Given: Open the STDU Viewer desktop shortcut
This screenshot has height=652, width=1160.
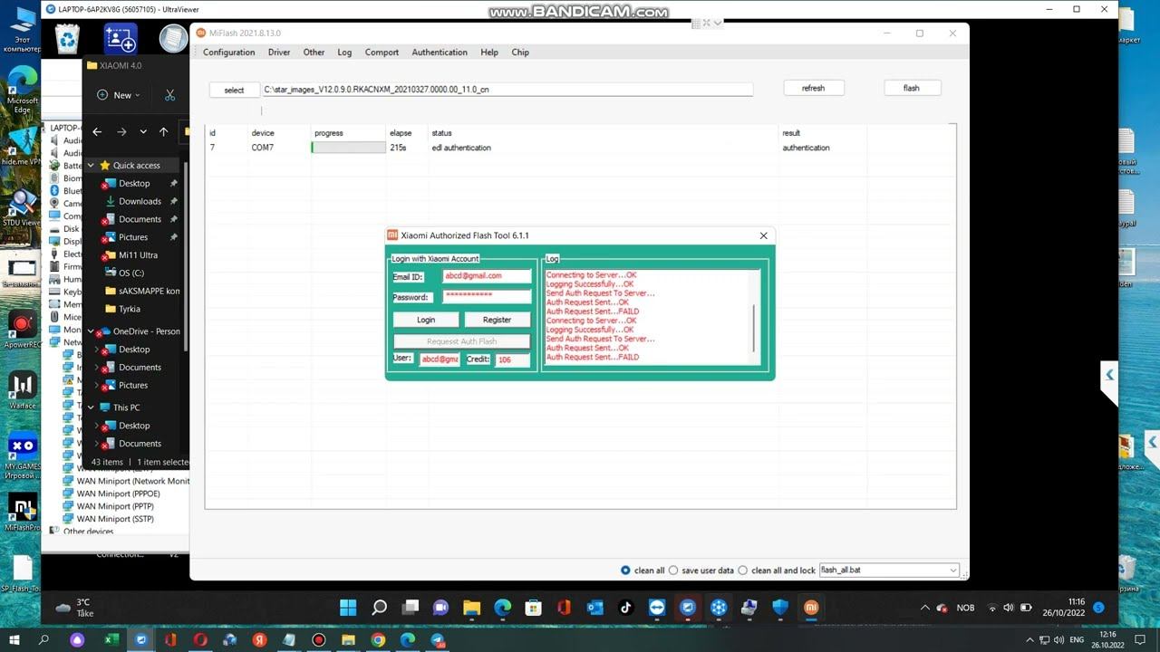Looking at the screenshot, I should pos(22,207).
